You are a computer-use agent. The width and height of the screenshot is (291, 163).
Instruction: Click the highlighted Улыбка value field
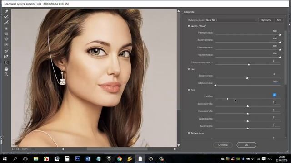click(x=275, y=95)
